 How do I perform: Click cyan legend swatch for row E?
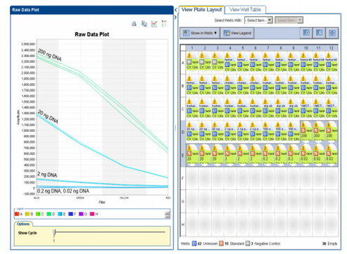(x=60, y=214)
